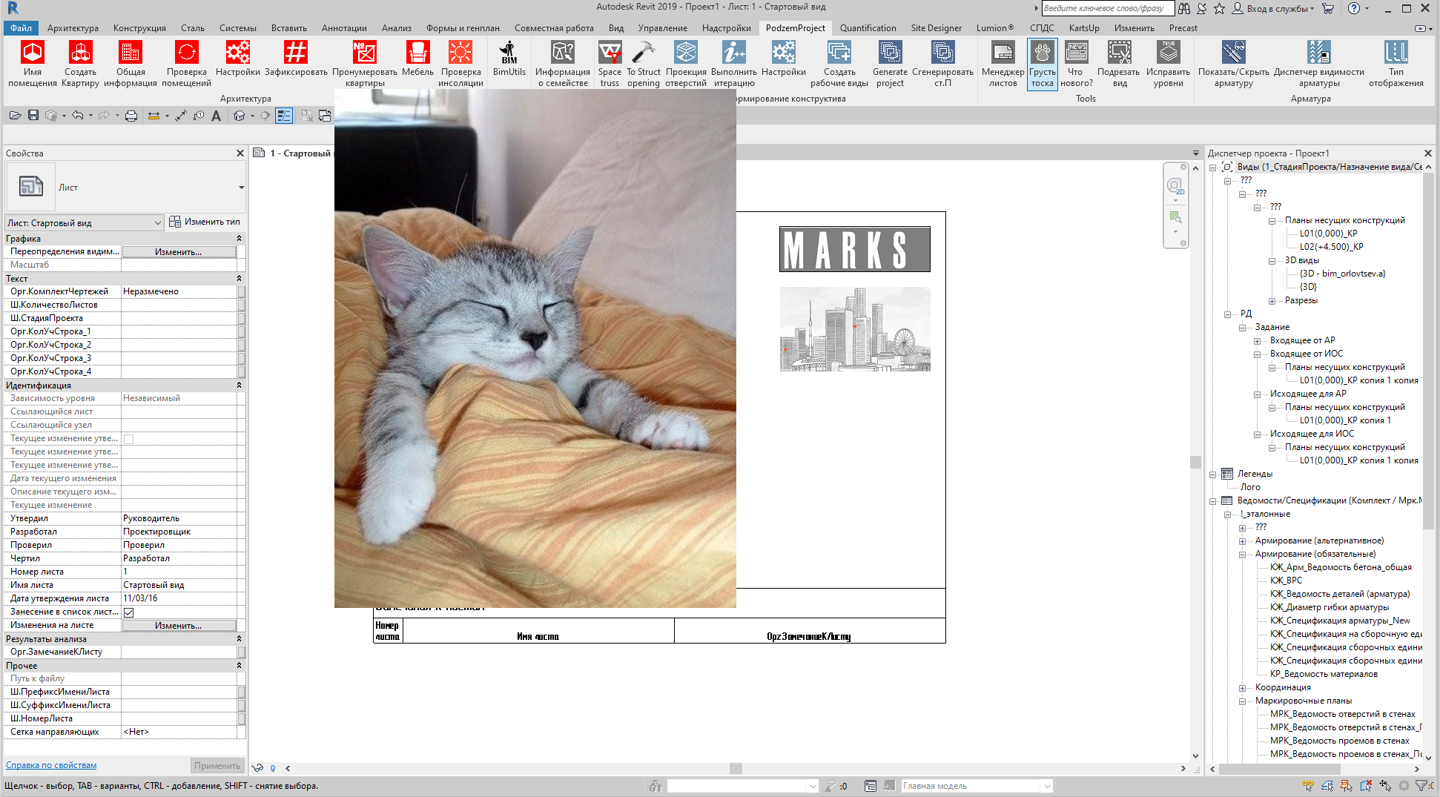Collapse the Идентификация properties section
The width and height of the screenshot is (1440, 797).
click(x=239, y=386)
